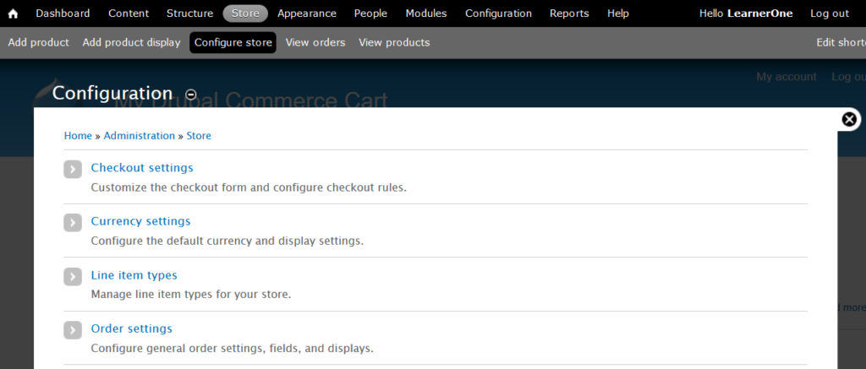Viewport: 866px width, 369px height.
Task: Open the Structure menu
Action: 190,14
